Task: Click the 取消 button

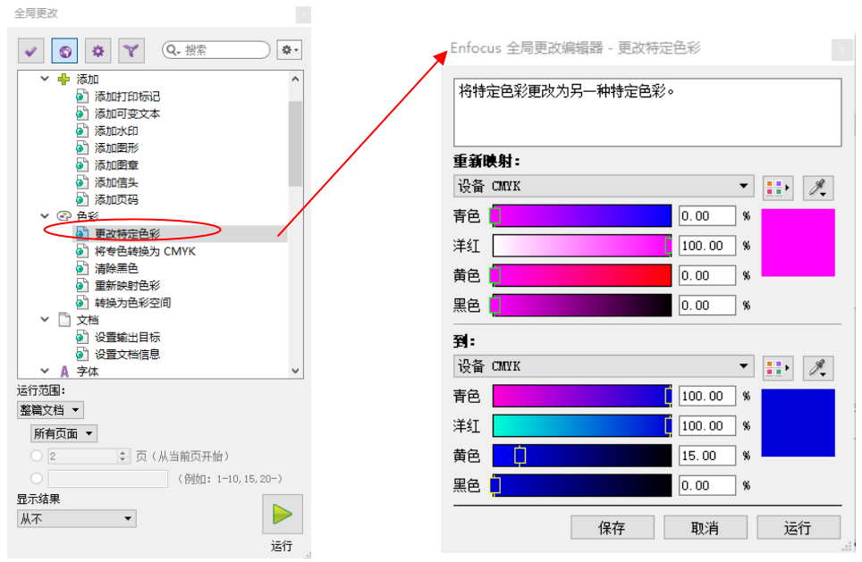Action: coord(705,528)
